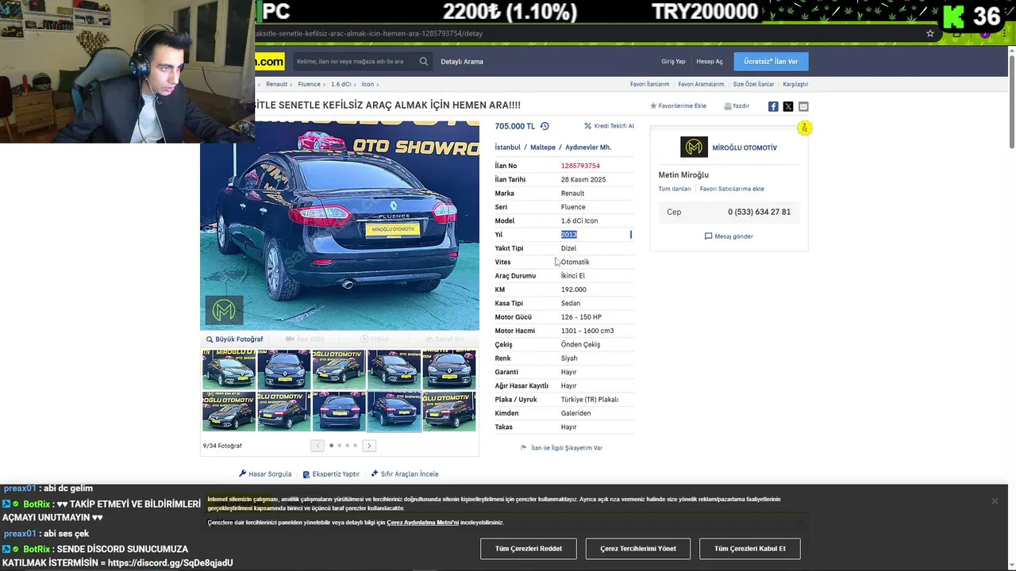Viewport: 1016px width, 571px height.
Task: Click Maltepe location link
Action: (543, 148)
